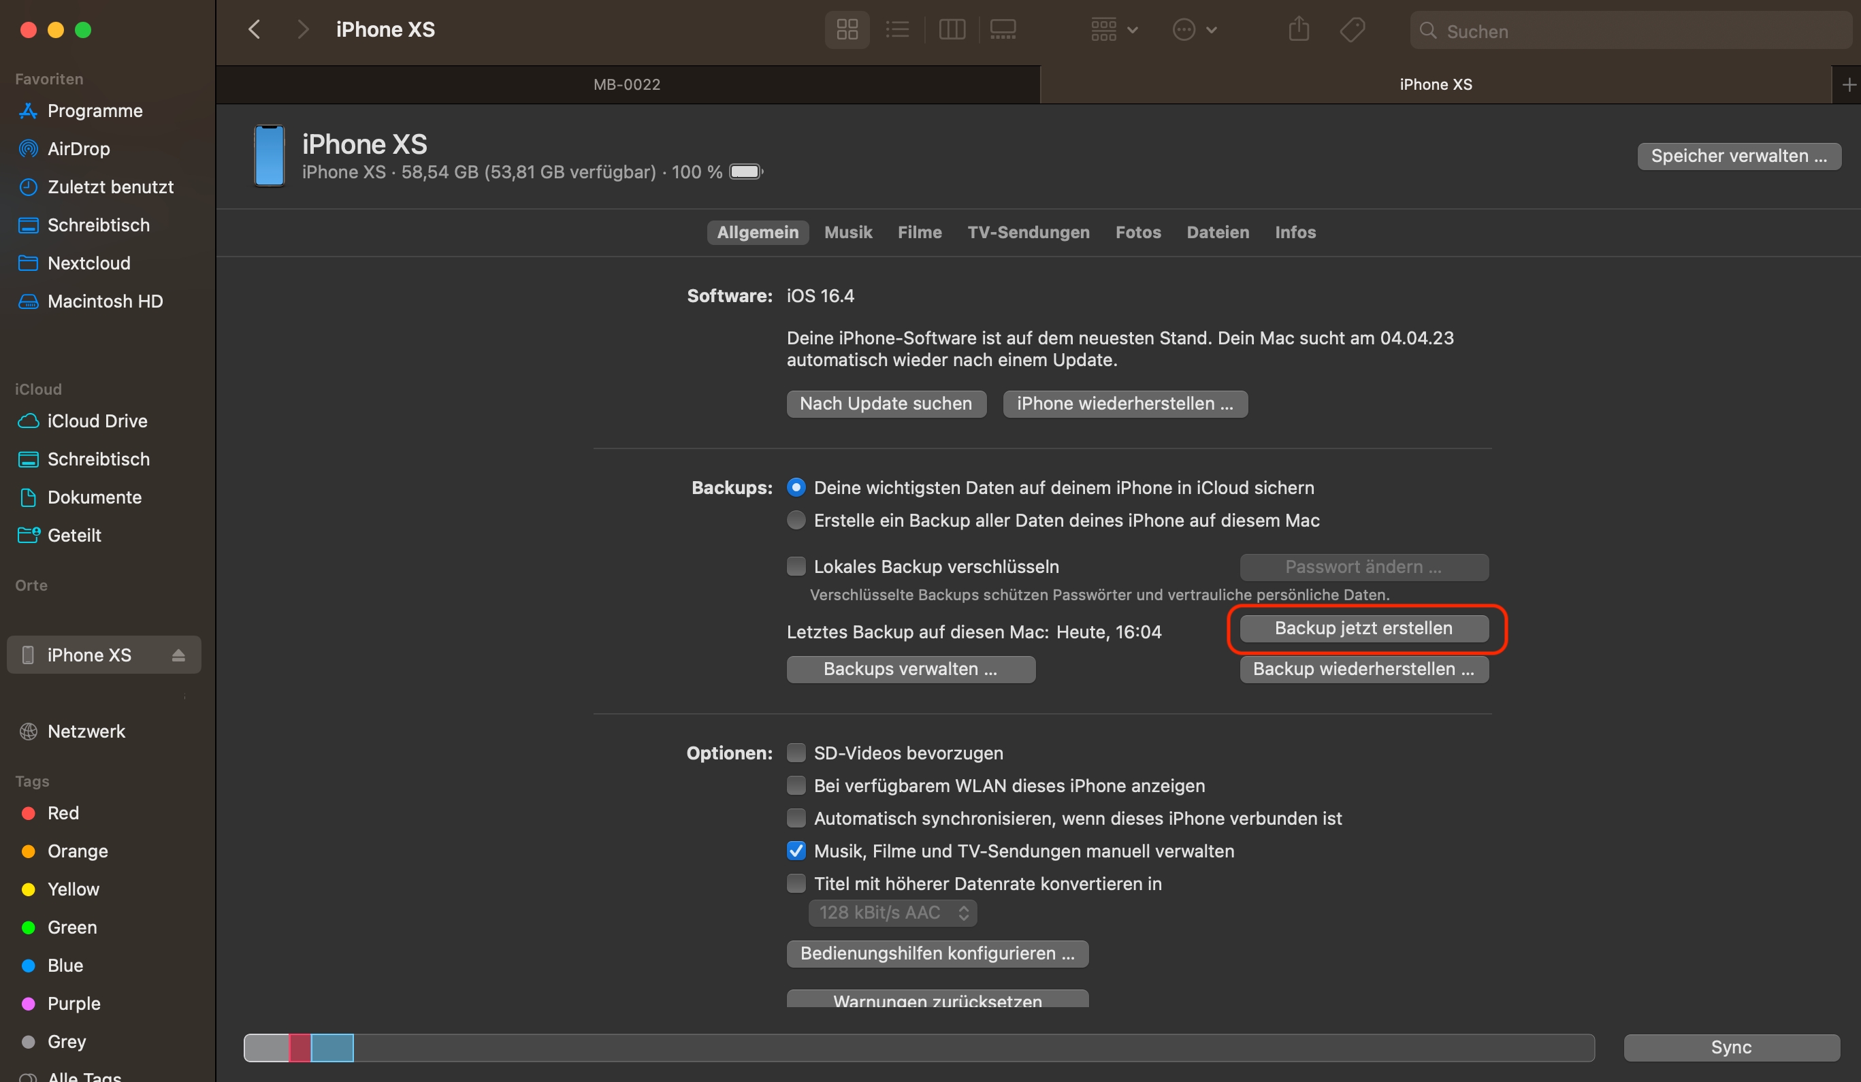The width and height of the screenshot is (1861, 1082).
Task: Click Backup jetzt erstellen
Action: [x=1364, y=628]
